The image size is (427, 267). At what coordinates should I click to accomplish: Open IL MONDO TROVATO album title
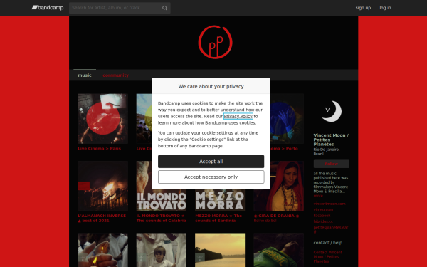[162, 219]
